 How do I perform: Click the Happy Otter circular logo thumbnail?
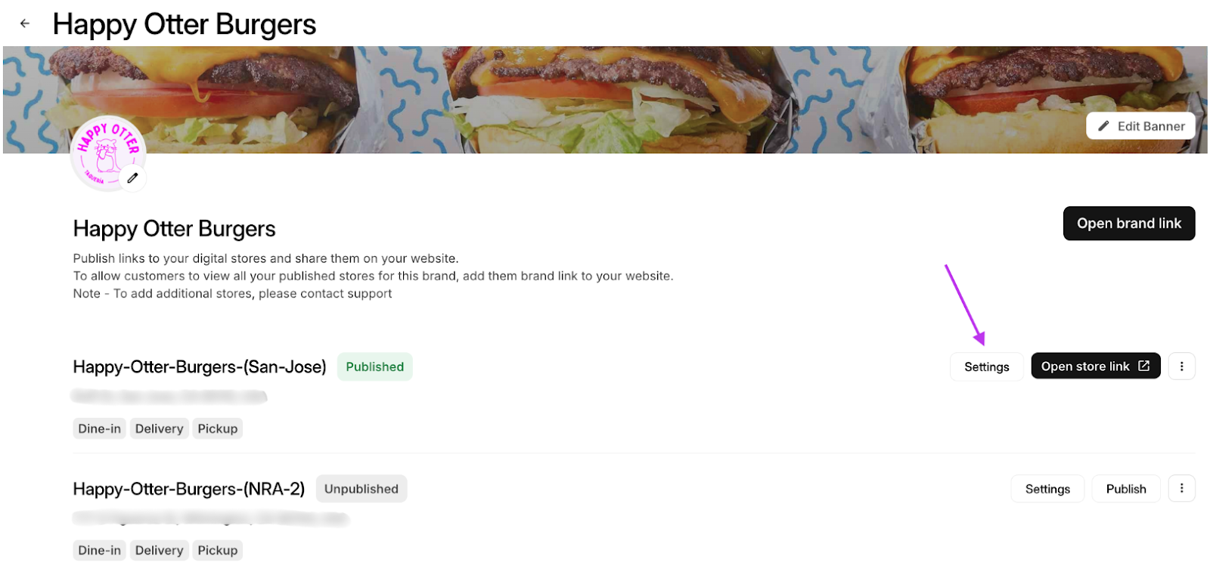coord(107,153)
